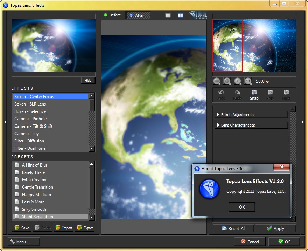Select Bokeh - Selective effect
This screenshot has width=308, height=251.
[50, 111]
